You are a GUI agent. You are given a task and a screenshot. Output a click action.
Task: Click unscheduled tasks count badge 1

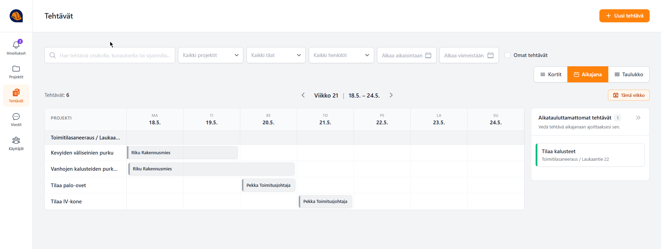pyautogui.click(x=618, y=118)
